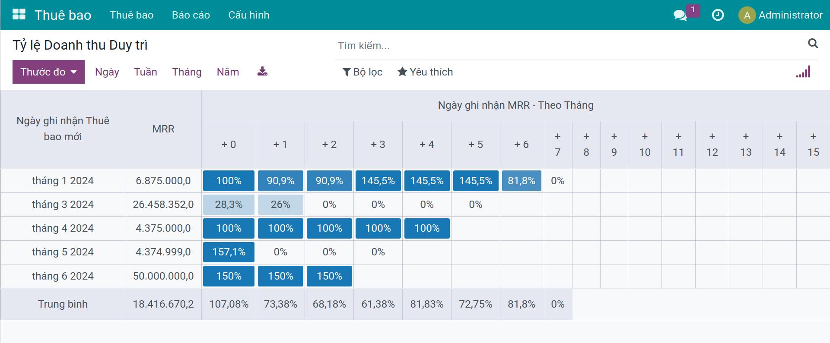The image size is (830, 343).
Task: Click the tháng 6 2024 row label
Action: 63,276
